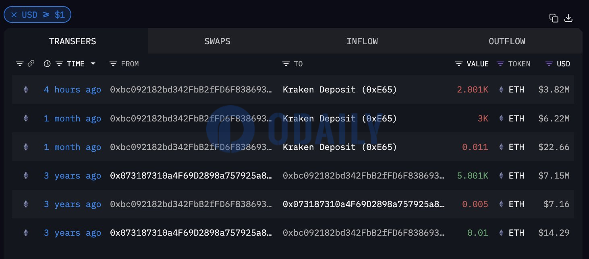Screen dimensions: 589x259
Task: Open sender 0x073187310a4F69D... of 5.001K ETH
Action: (x=191, y=176)
